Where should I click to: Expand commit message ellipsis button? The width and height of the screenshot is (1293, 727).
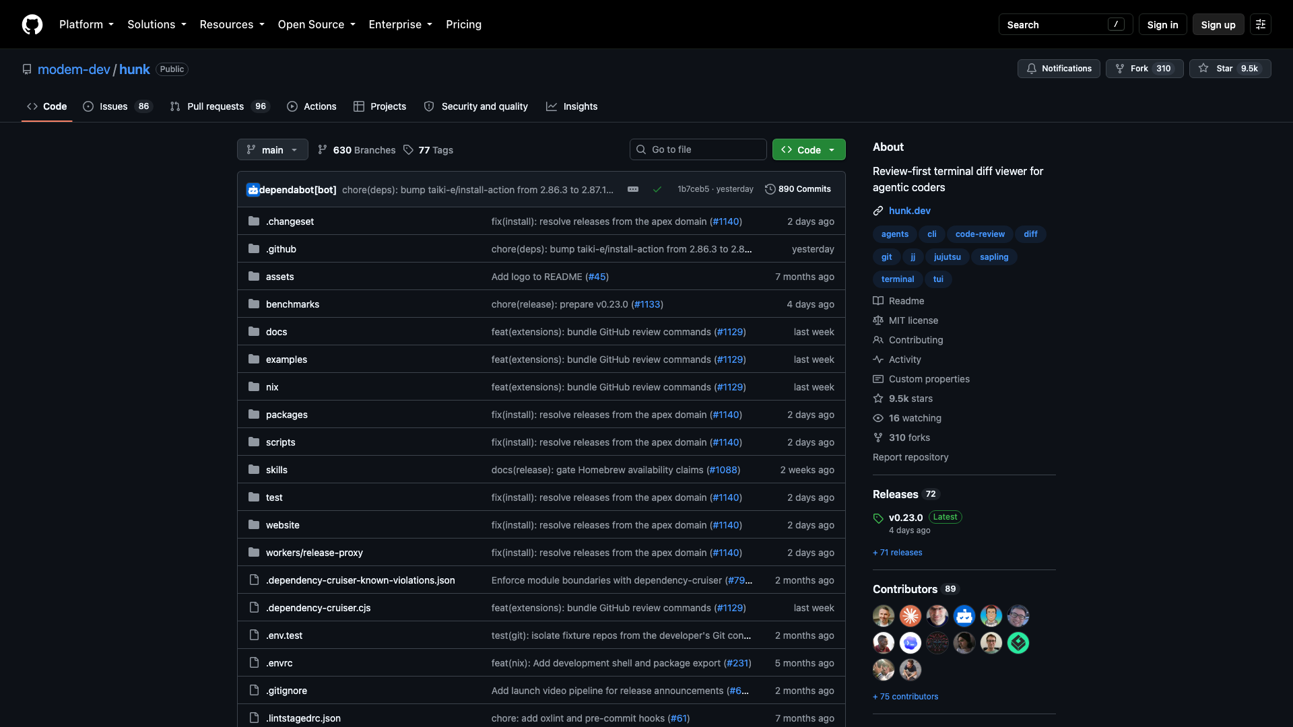point(633,189)
